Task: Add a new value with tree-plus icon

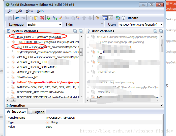Action: coord(55,18)
